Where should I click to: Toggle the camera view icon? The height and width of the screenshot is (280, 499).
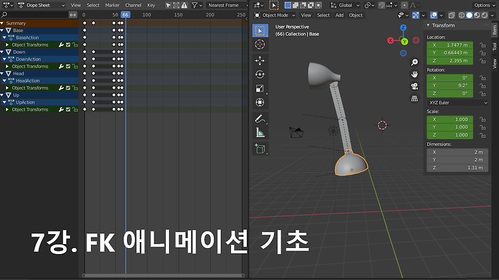click(415, 86)
